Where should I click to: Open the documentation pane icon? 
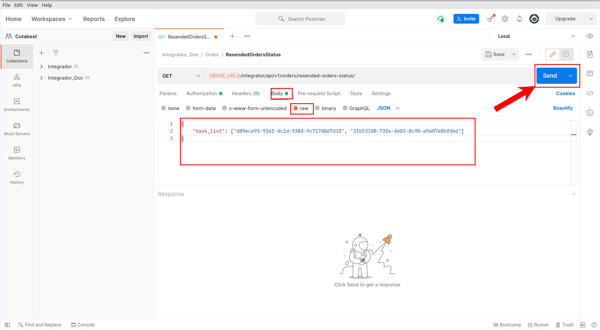pos(590,54)
